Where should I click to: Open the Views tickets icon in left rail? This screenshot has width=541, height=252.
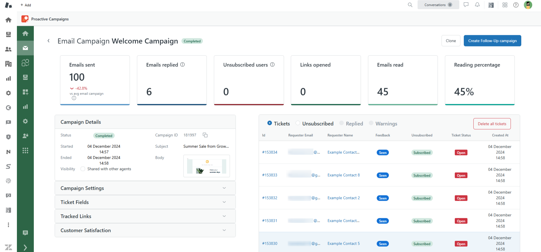(x=8, y=34)
